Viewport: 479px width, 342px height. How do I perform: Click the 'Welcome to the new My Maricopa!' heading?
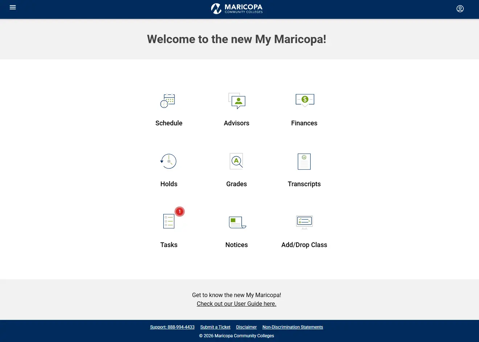point(237,39)
